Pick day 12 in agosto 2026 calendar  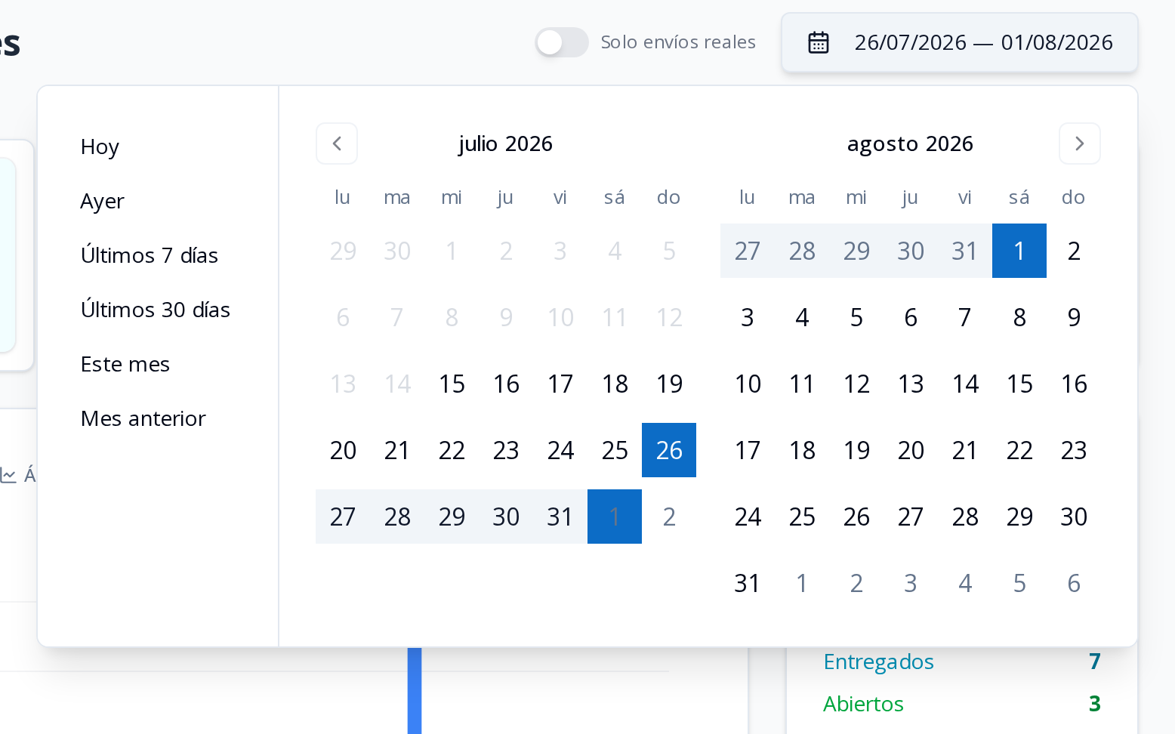tap(856, 384)
